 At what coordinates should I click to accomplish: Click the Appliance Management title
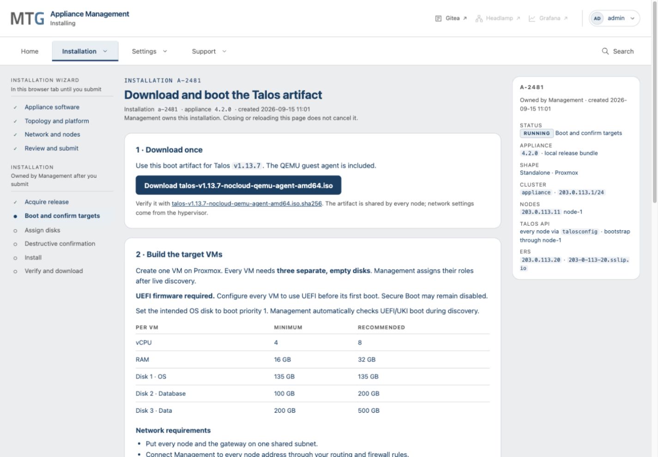tap(90, 14)
